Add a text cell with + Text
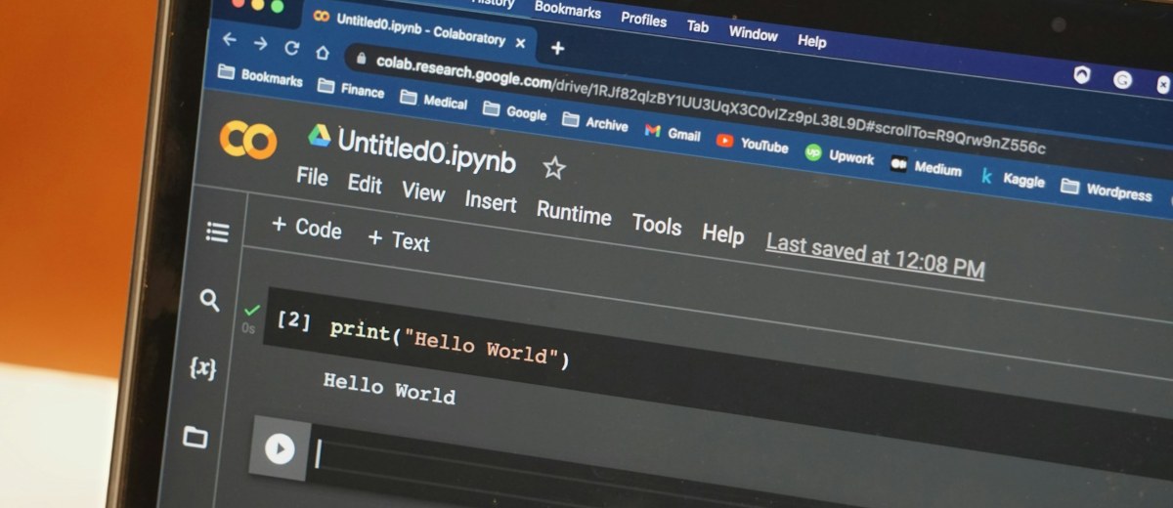This screenshot has width=1173, height=508. click(x=399, y=239)
